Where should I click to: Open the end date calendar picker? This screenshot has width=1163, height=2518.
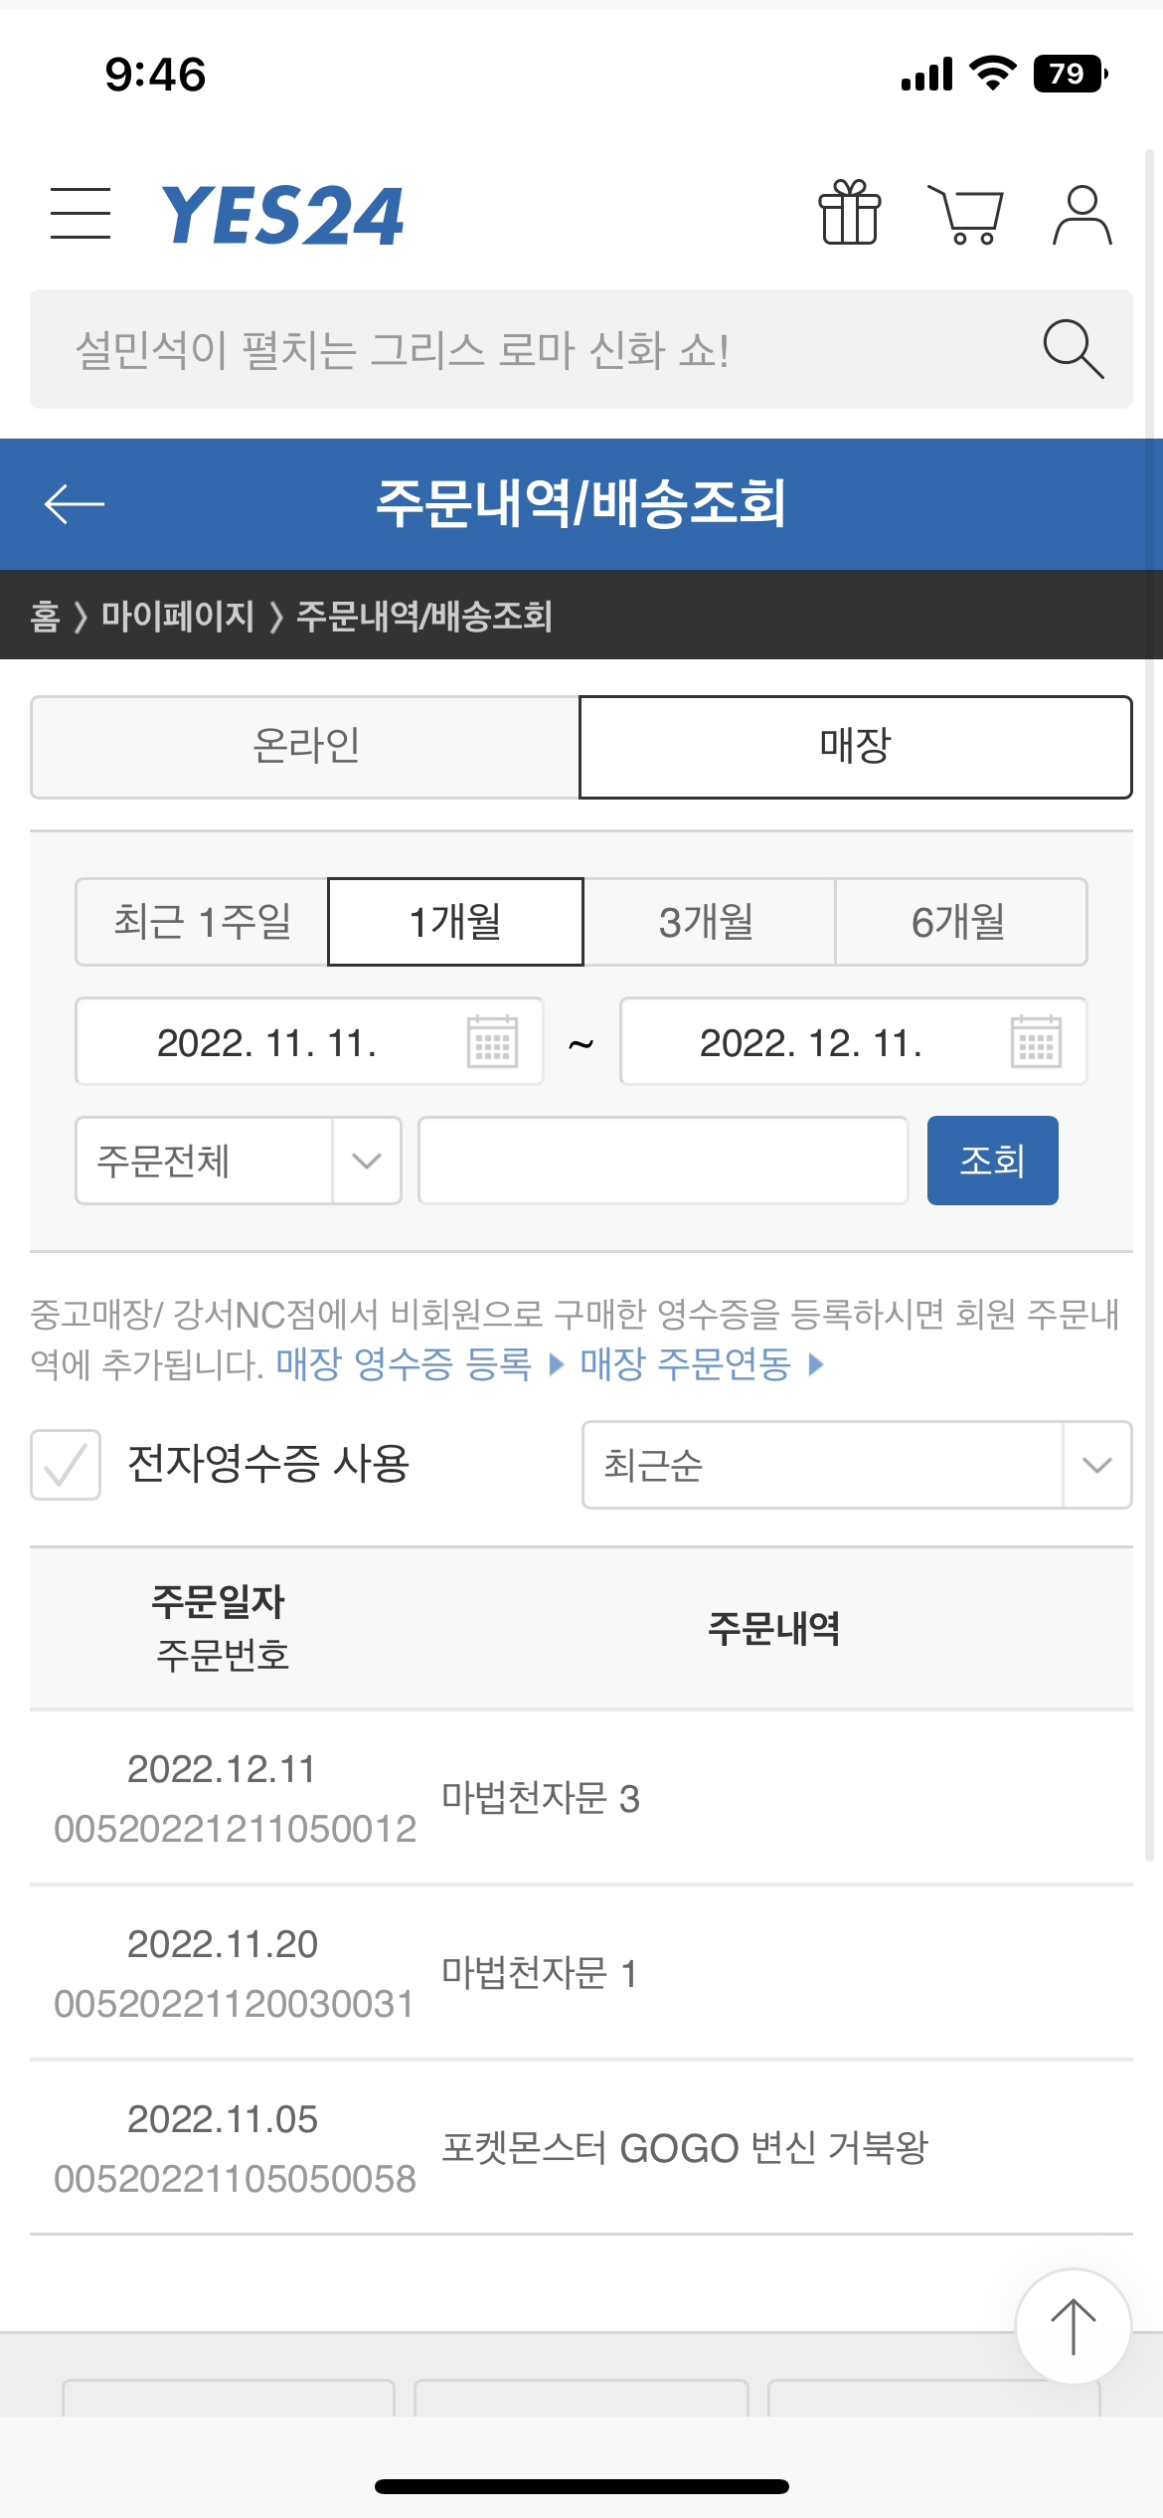click(x=1036, y=1041)
